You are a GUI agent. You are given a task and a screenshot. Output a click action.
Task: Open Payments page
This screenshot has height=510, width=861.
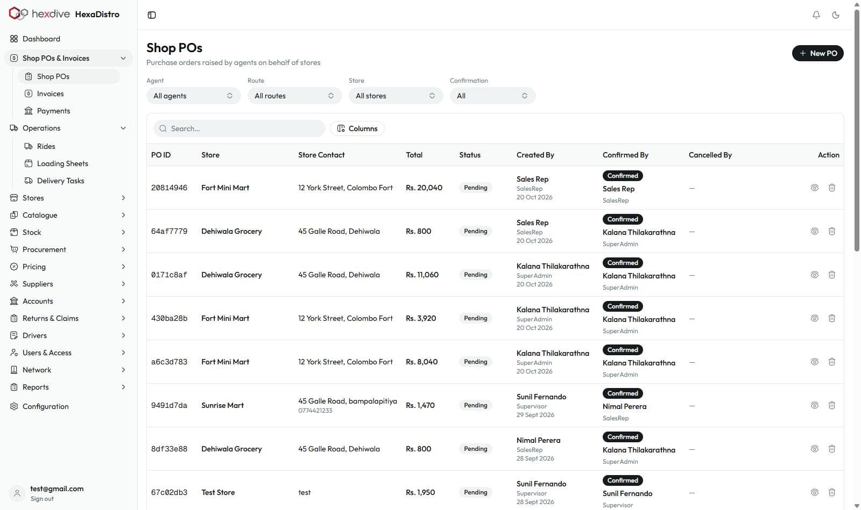69,111
